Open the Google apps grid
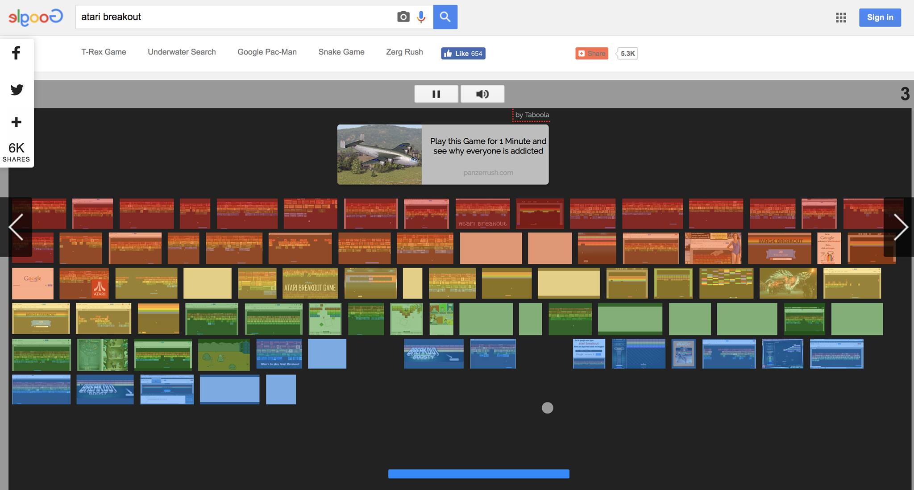The width and height of the screenshot is (914, 490). click(841, 17)
